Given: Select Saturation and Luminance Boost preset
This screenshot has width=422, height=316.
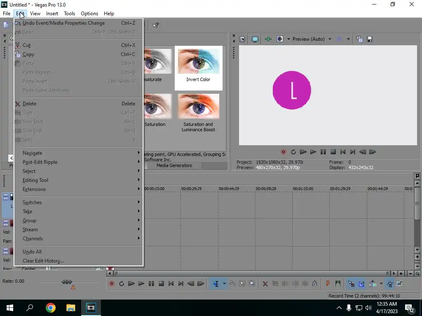Looking at the screenshot, I should (x=198, y=114).
